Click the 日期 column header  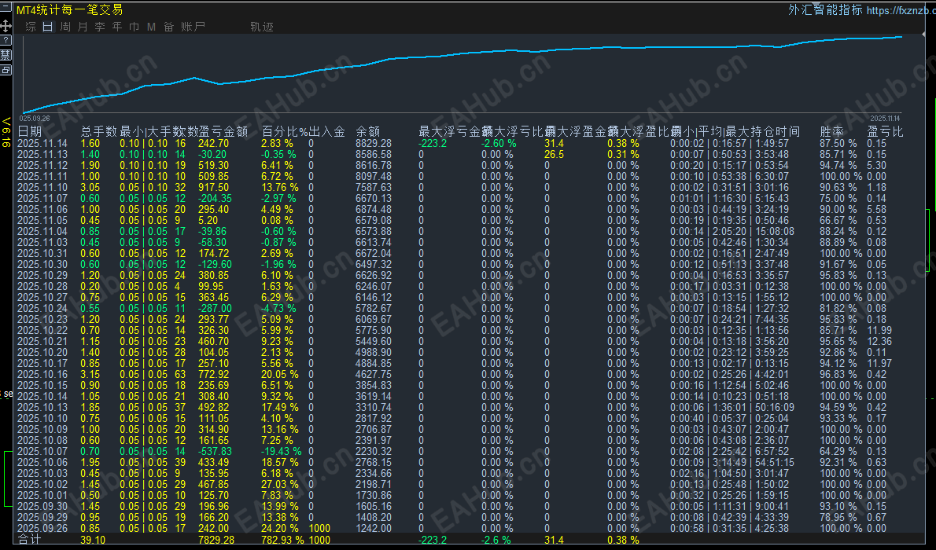(x=30, y=131)
